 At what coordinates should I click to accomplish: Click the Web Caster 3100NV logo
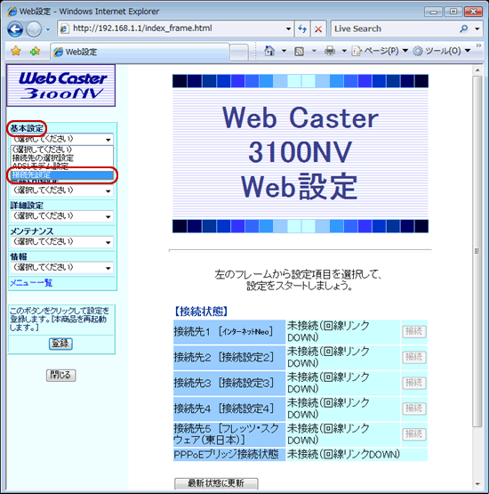pyautogui.click(x=61, y=85)
